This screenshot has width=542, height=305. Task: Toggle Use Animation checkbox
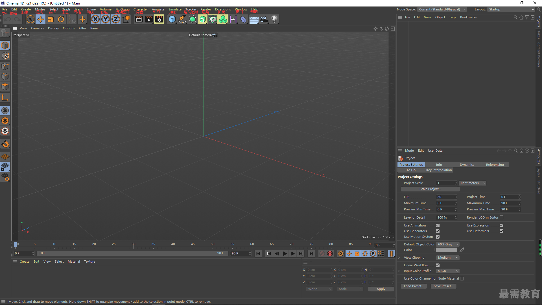438,225
